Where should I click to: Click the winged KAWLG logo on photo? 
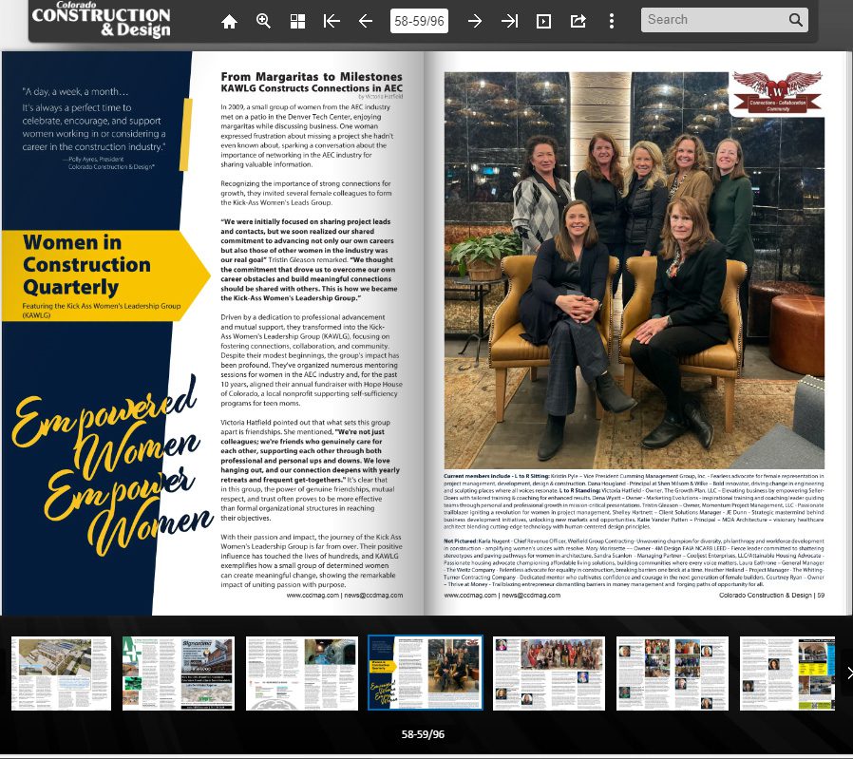click(777, 92)
